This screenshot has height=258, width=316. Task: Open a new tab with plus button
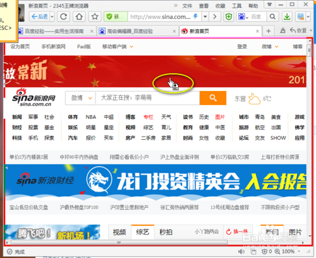pos(269,31)
